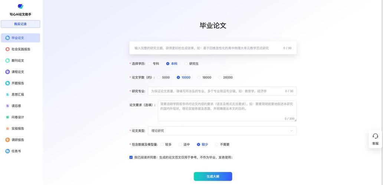Screen dimensions: 383x185
Task: Click the 社会实践报告 sidebar icon
Action: coord(7,49)
